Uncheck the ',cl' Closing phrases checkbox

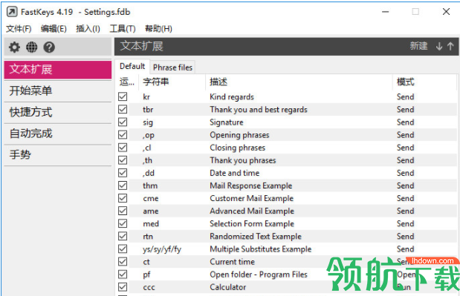tap(123, 148)
